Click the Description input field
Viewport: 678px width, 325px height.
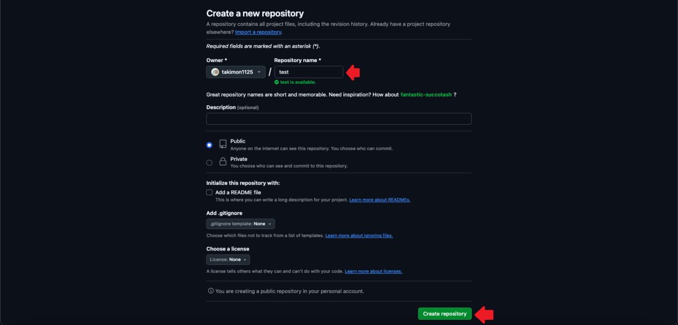point(338,118)
